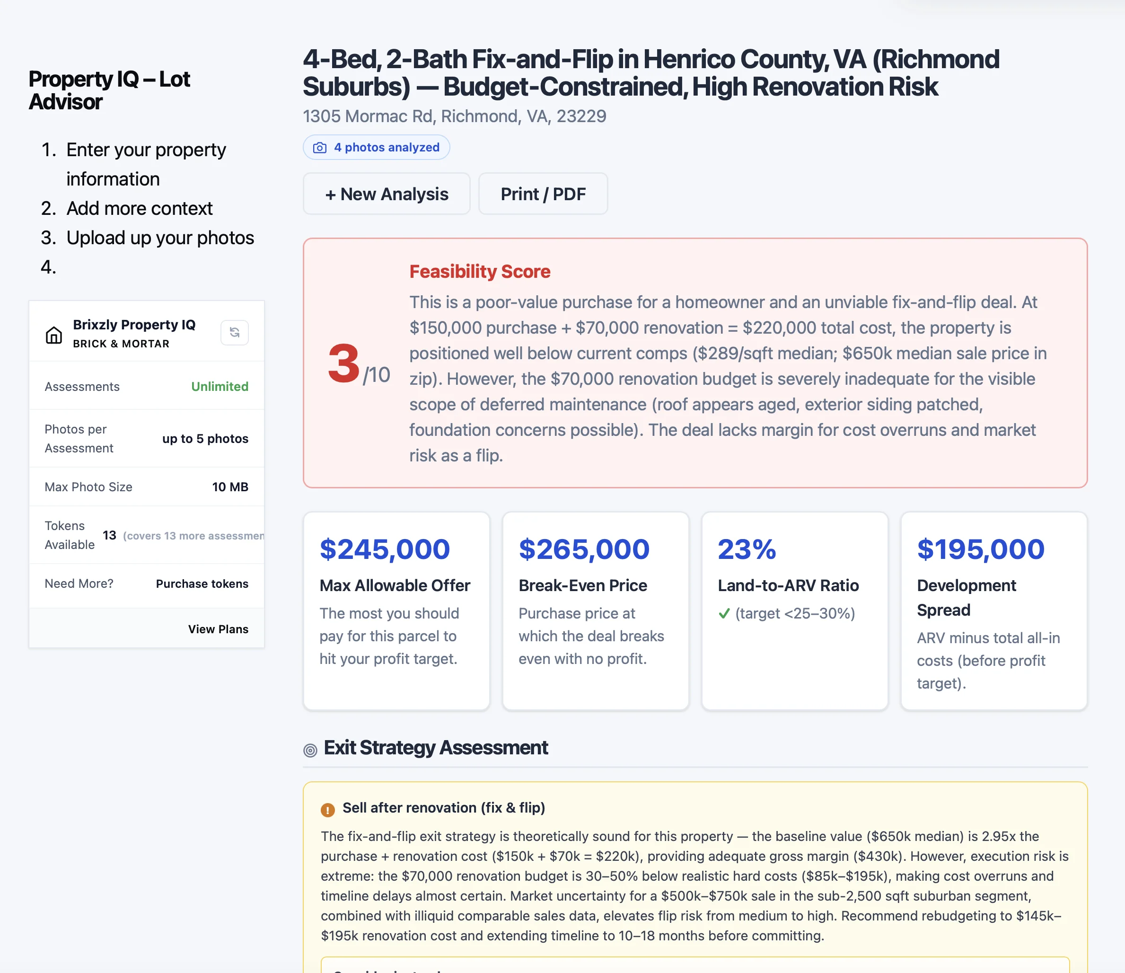Click the $195,000 spread value
Screen dimensions: 1125x973
click(x=981, y=549)
